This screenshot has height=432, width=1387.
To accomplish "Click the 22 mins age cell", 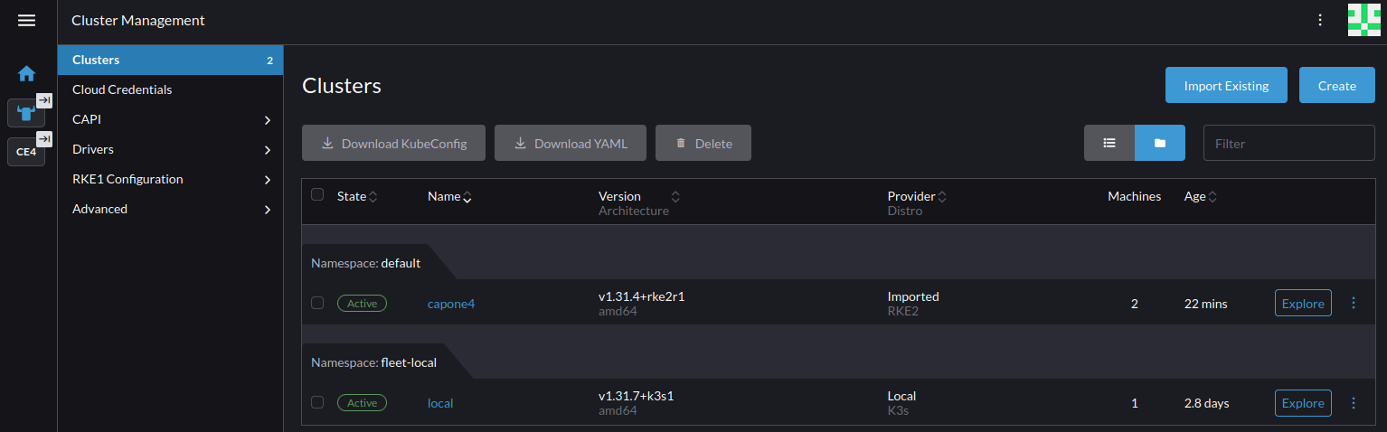I will pos(1206,304).
